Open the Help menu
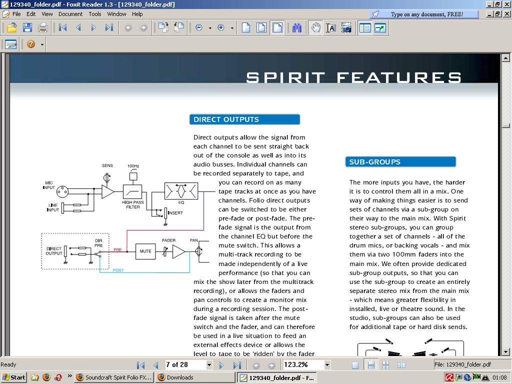This screenshot has width=512, height=384. [137, 14]
